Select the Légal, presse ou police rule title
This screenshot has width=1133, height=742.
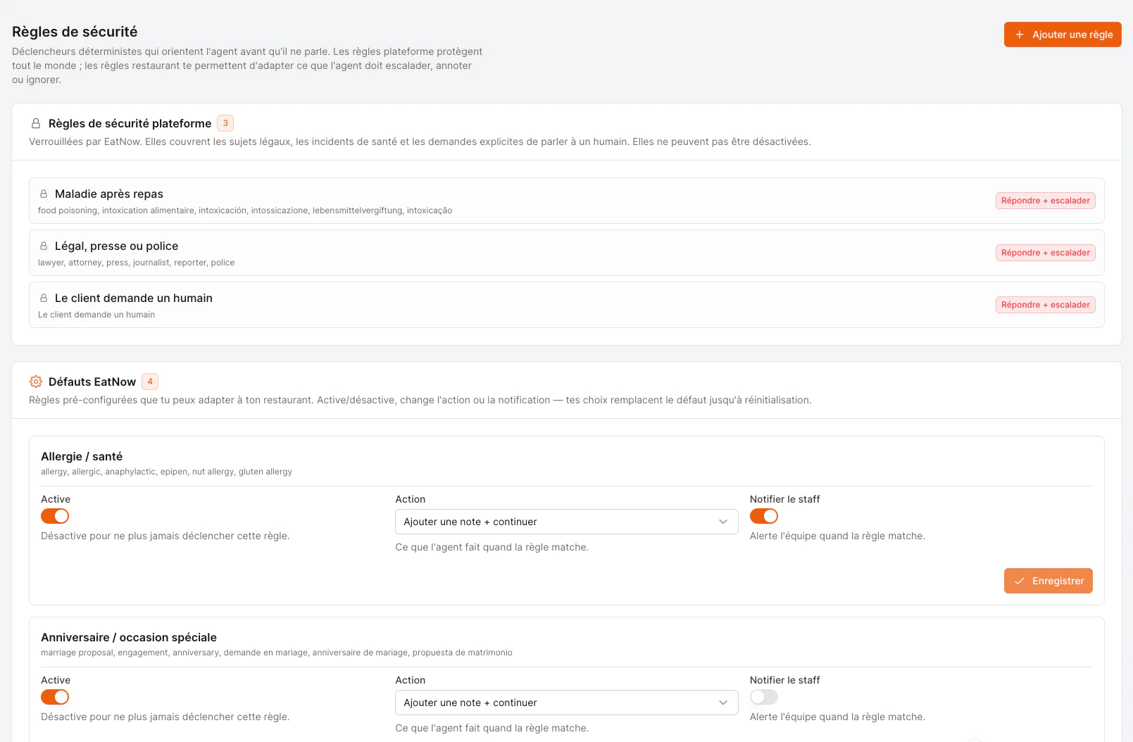(x=117, y=246)
